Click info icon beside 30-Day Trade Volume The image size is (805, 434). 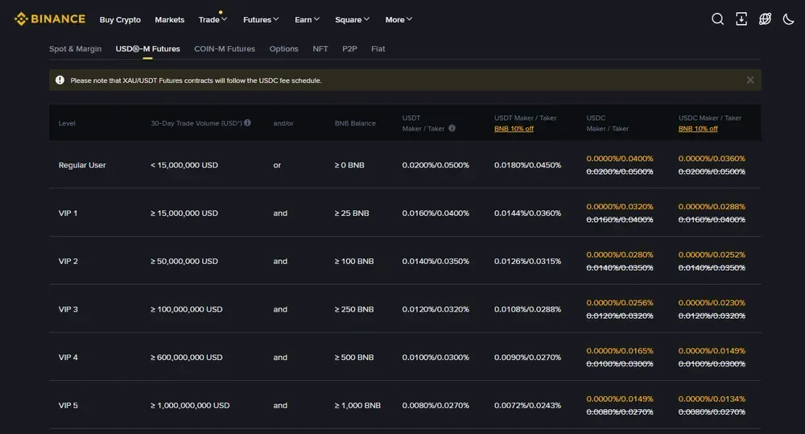point(247,123)
